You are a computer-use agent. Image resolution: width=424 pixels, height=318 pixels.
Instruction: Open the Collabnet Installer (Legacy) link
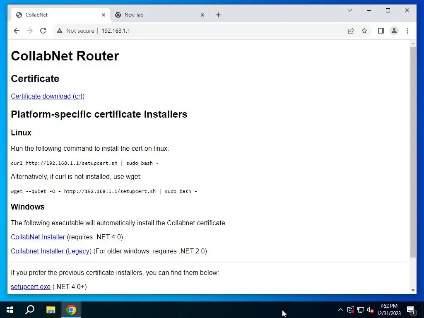51,251
